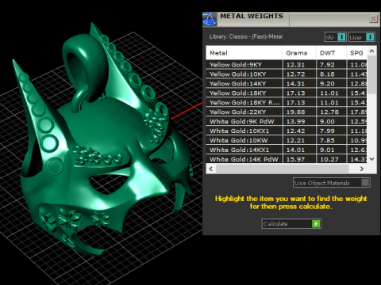Click the list's scroll up arrow
The width and height of the screenshot is (381, 285).
click(371, 51)
